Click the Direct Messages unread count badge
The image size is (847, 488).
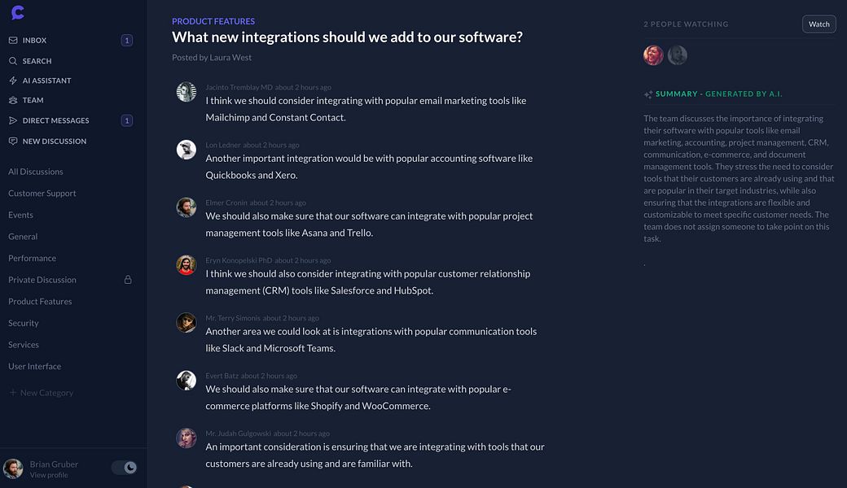(127, 120)
